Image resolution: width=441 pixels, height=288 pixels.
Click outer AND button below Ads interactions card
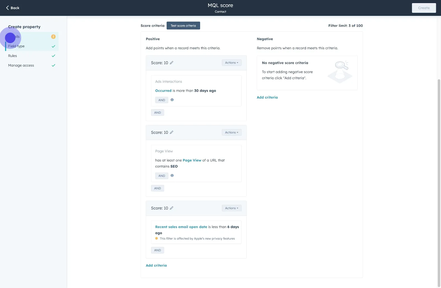[157, 113]
